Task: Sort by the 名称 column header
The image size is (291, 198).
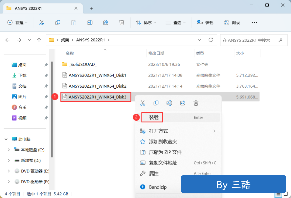Action: point(70,53)
